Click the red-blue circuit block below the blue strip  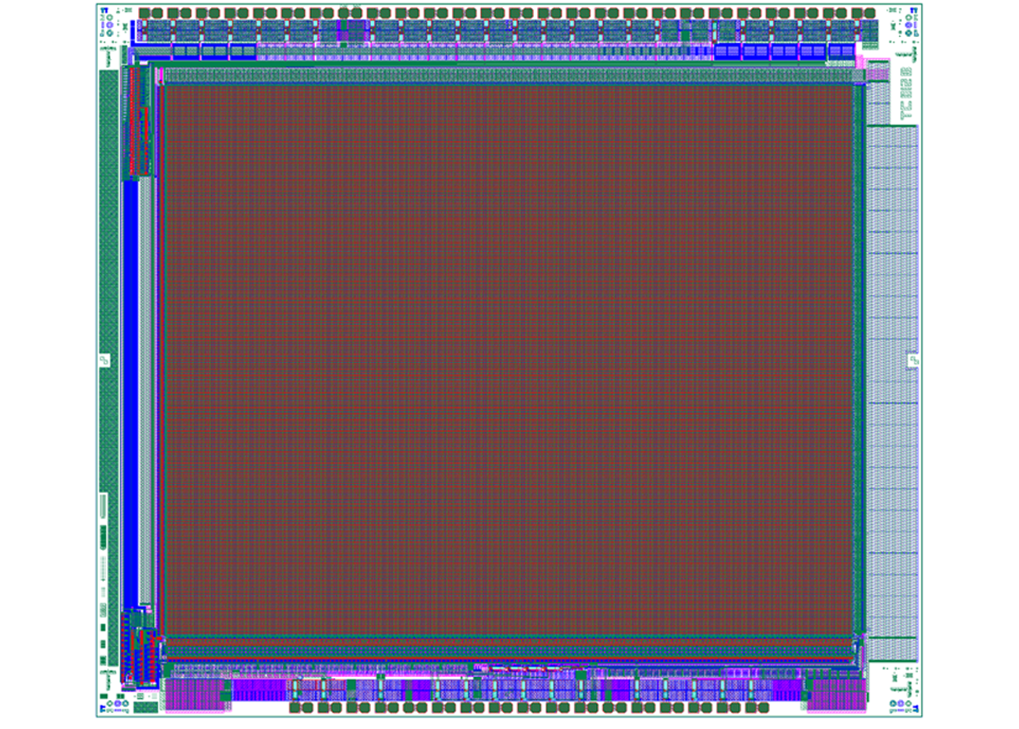tap(140, 648)
